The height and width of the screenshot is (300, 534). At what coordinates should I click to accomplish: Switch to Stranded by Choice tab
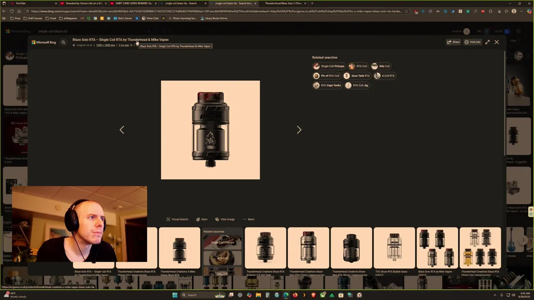[x=83, y=3]
